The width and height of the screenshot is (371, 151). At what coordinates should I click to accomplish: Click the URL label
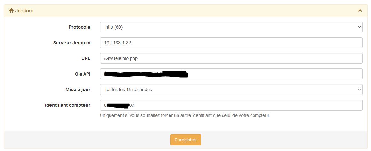86,58
